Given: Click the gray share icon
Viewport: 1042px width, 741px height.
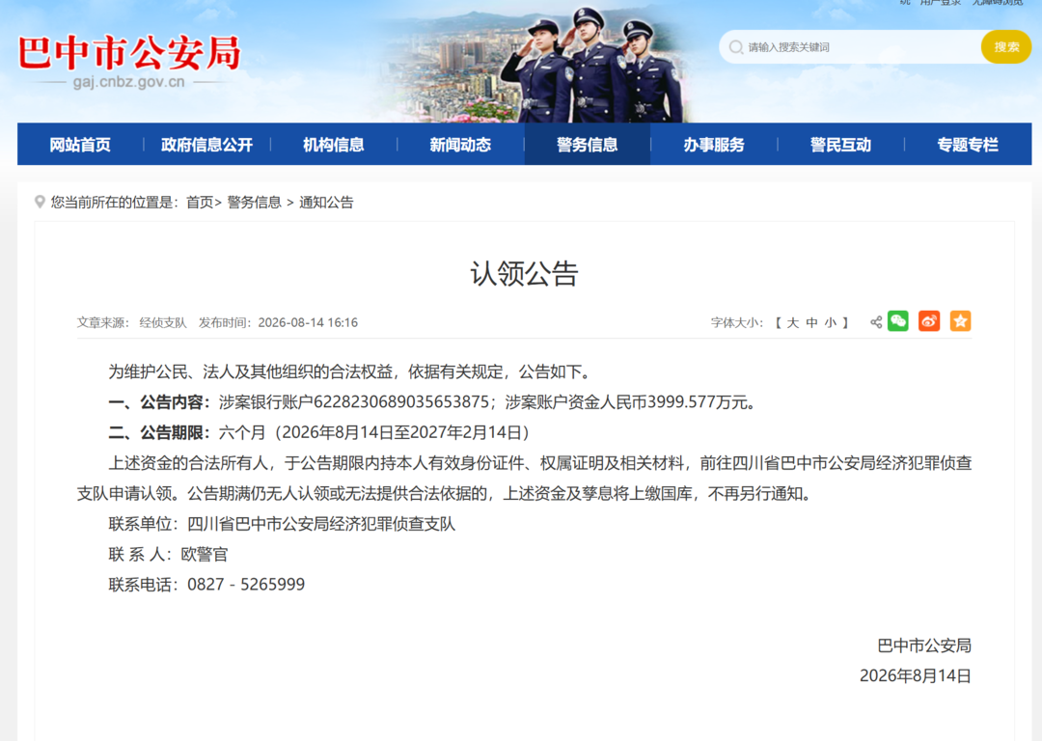Looking at the screenshot, I should [x=876, y=322].
